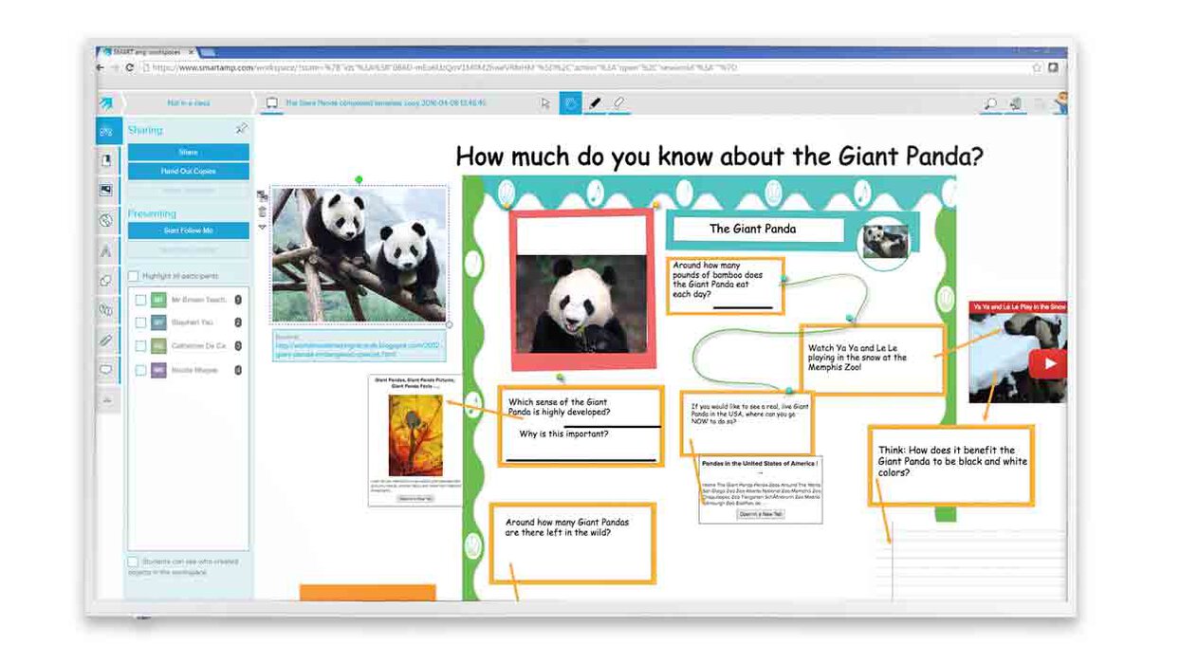The height and width of the screenshot is (664, 1180).
Task: Enable Highlight all participants checkbox
Action: tap(134, 276)
